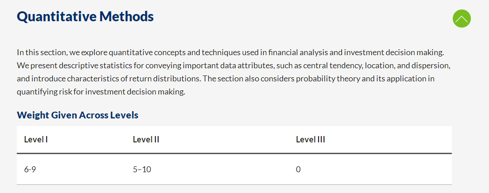Screen dimensions: 489x193
Task: Click the opening words "In this section"
Action: tap(42, 52)
